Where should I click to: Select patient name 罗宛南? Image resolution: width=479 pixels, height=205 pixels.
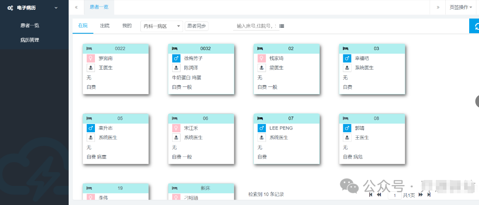[106, 58]
